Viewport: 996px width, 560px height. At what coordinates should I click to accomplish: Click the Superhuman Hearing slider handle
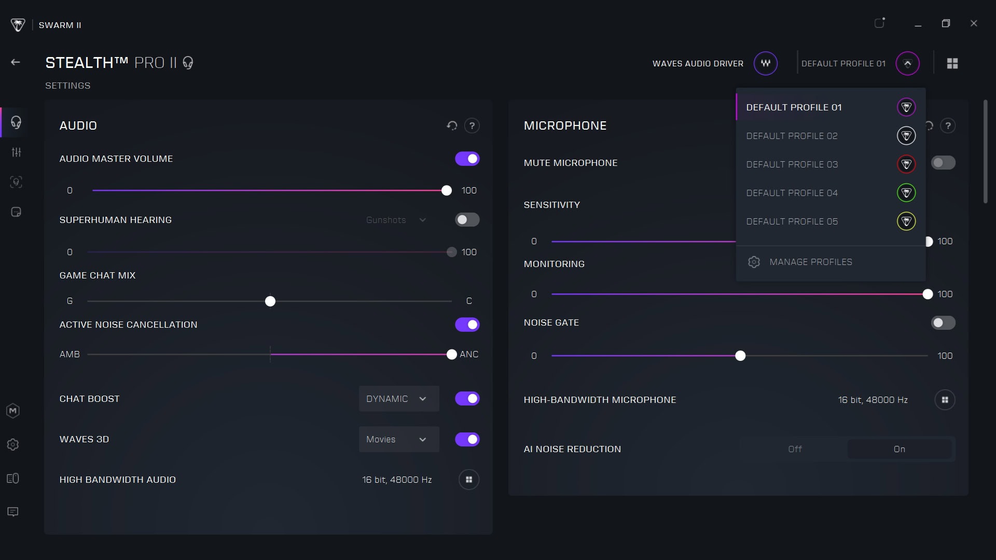point(452,252)
